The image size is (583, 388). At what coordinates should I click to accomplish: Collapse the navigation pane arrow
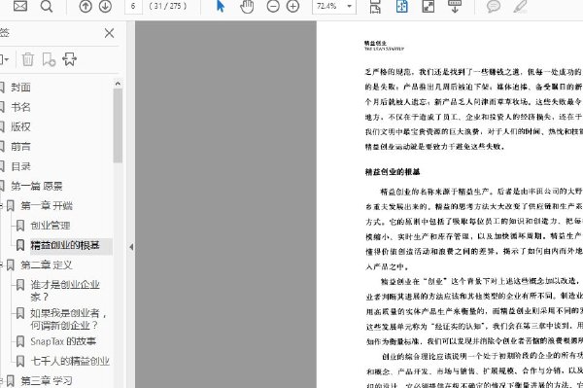131,247
